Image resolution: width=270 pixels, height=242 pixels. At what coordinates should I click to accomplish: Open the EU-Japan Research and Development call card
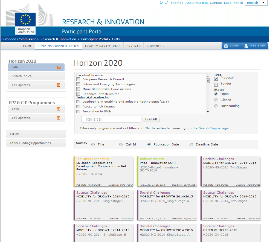[103, 171]
